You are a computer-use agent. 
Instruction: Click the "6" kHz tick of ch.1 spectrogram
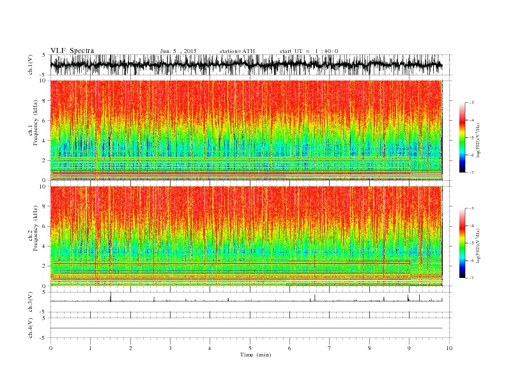(x=45, y=121)
